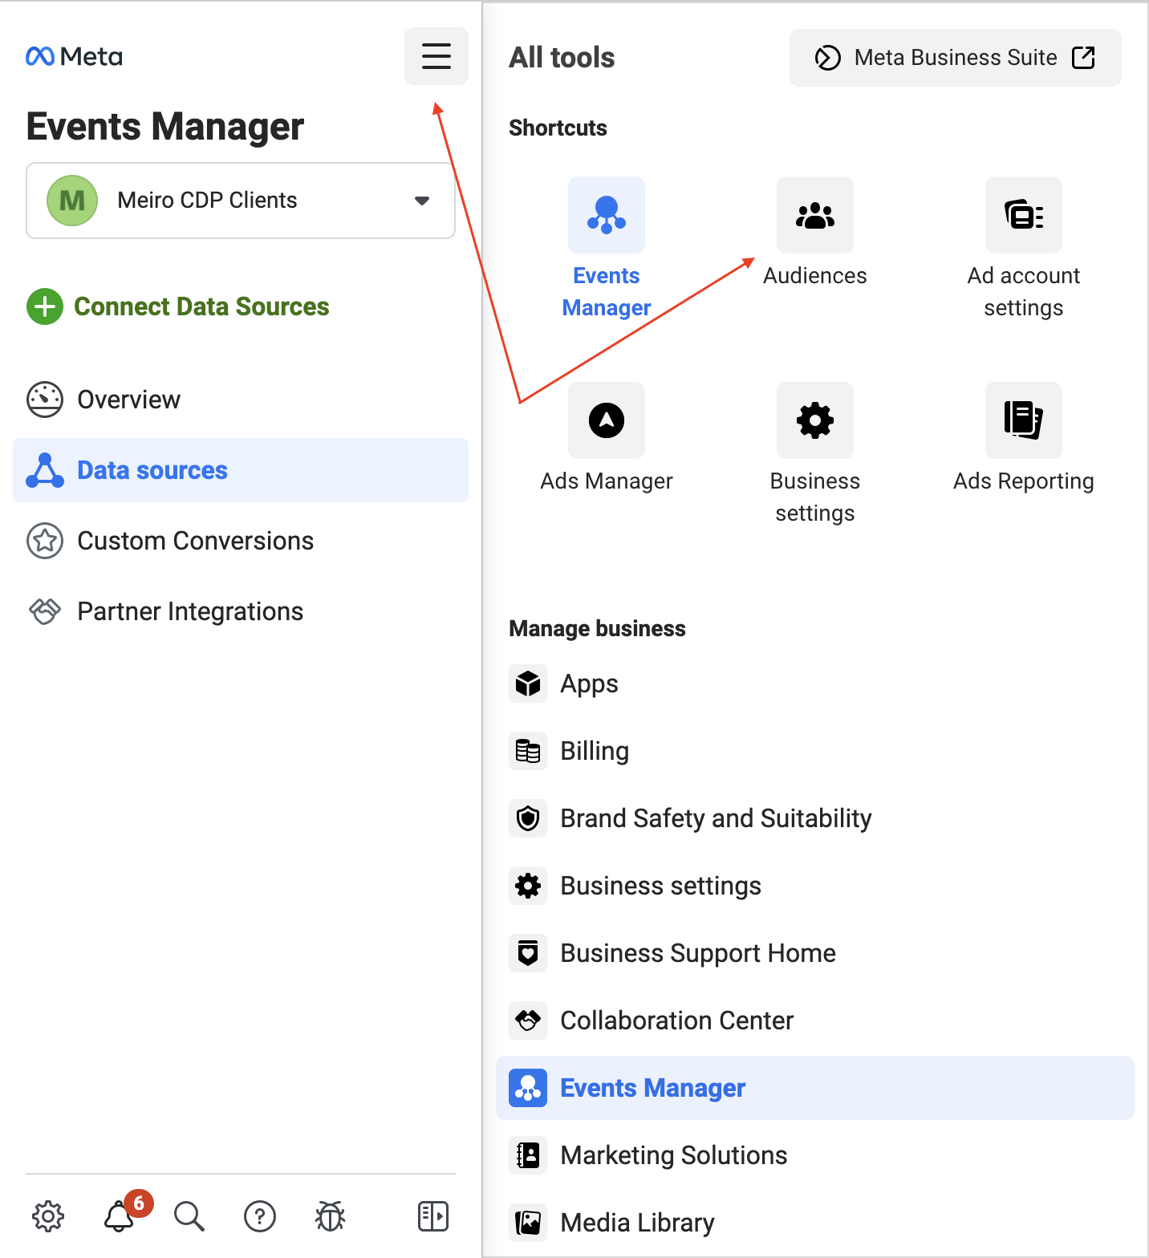Click the Billing coins icon
The image size is (1149, 1258).
[528, 751]
